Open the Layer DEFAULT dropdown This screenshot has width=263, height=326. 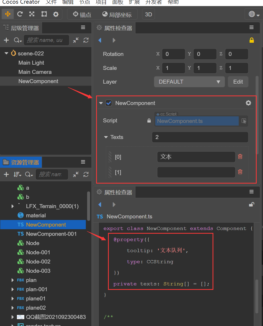pos(189,82)
